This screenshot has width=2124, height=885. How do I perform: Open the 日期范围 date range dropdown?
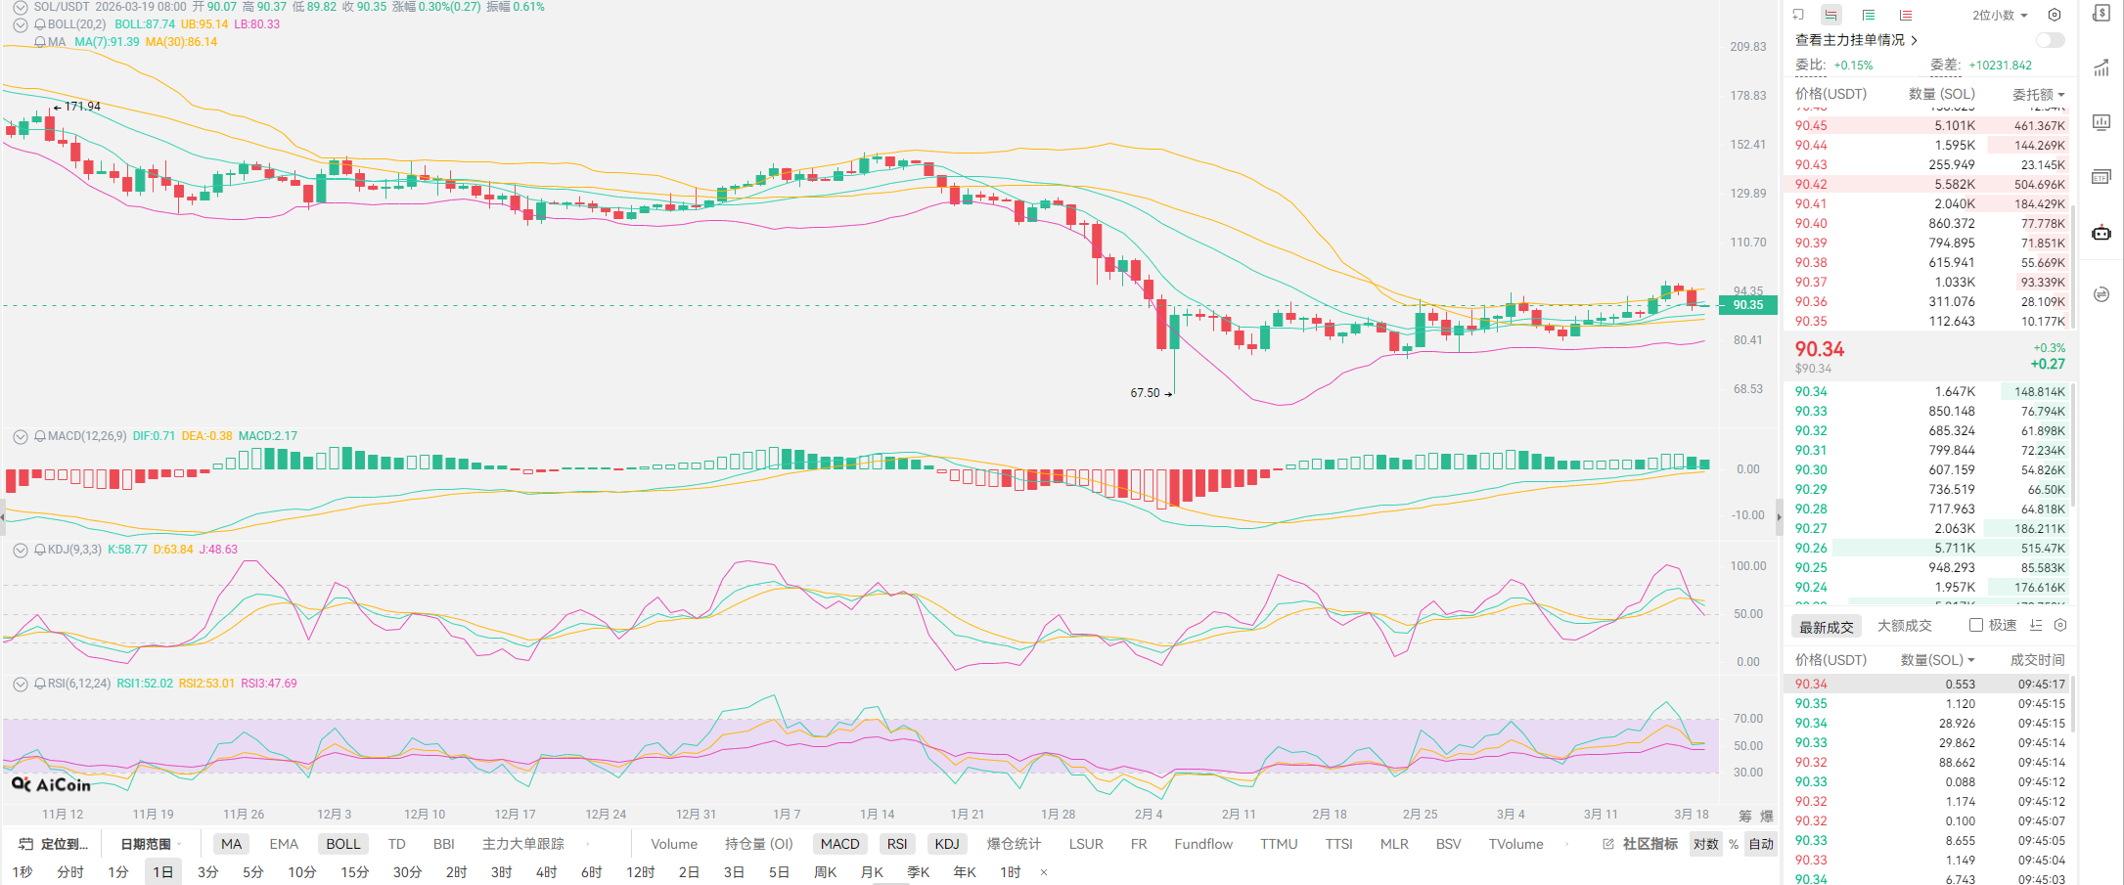tap(150, 844)
